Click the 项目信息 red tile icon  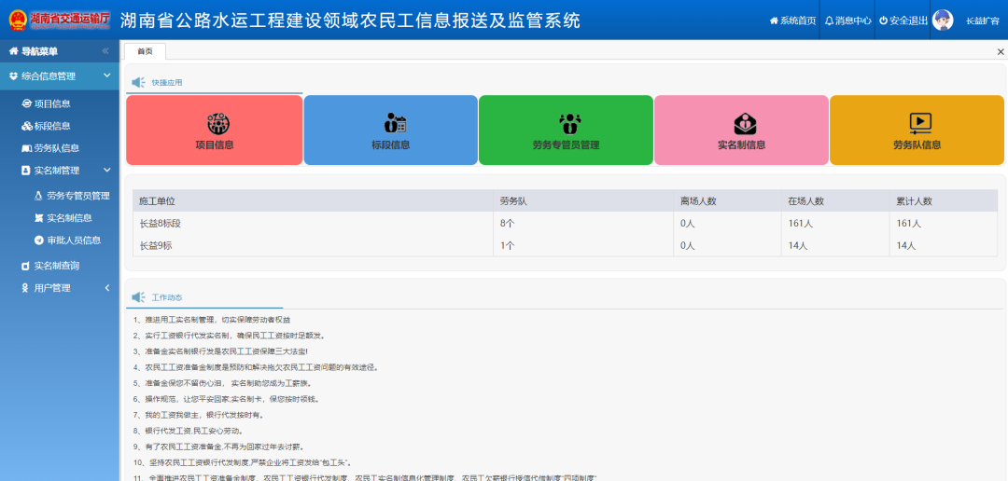click(x=215, y=123)
